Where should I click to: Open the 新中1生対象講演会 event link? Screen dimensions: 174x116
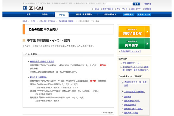(x=38, y=77)
